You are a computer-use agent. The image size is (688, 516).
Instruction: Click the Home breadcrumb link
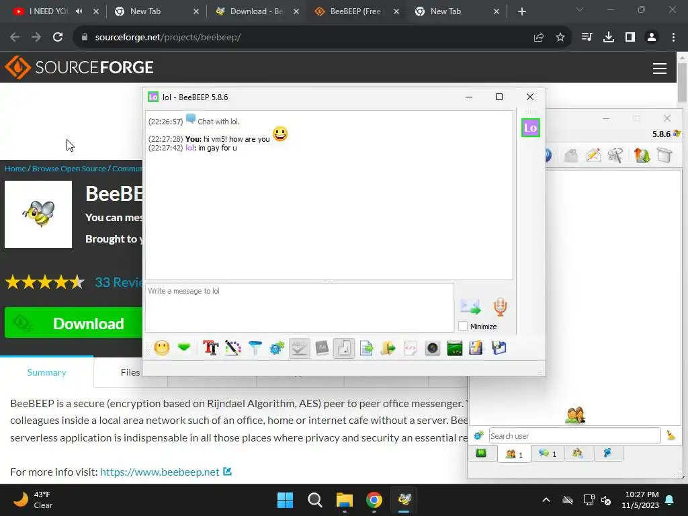15,169
